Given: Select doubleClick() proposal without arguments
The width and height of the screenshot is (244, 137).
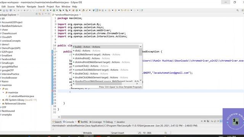Looking at the screenshot, I should click(106, 73).
